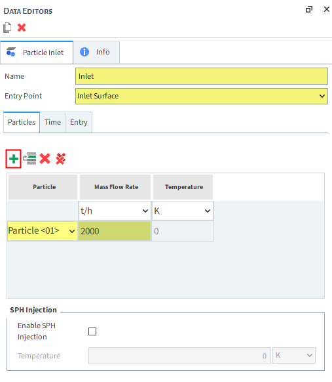Click the remove selected row red X
Viewport: 332px width, 382px height.
point(45,159)
